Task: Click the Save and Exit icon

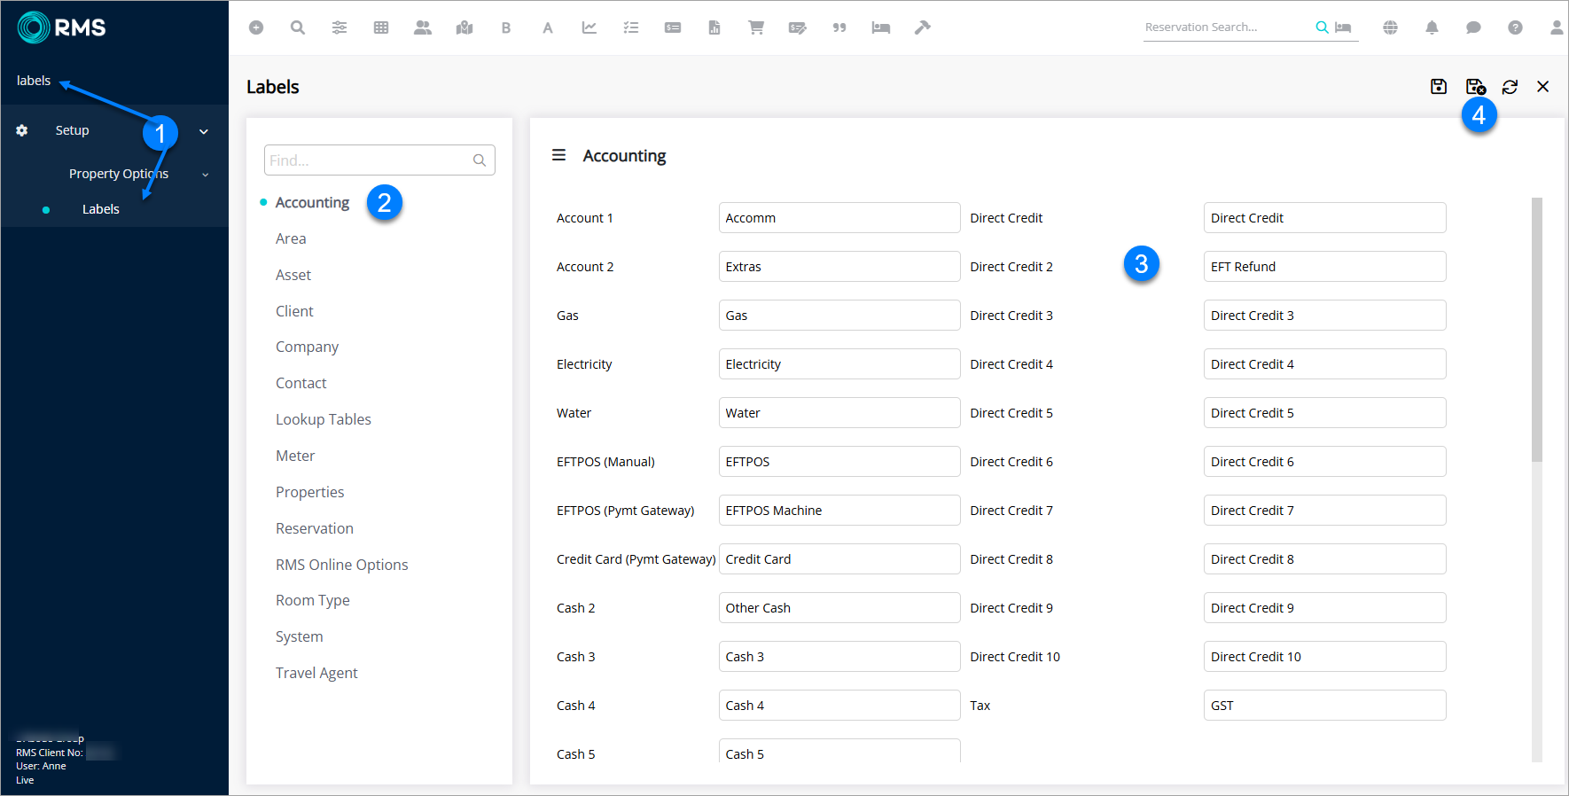Action: (x=1475, y=87)
